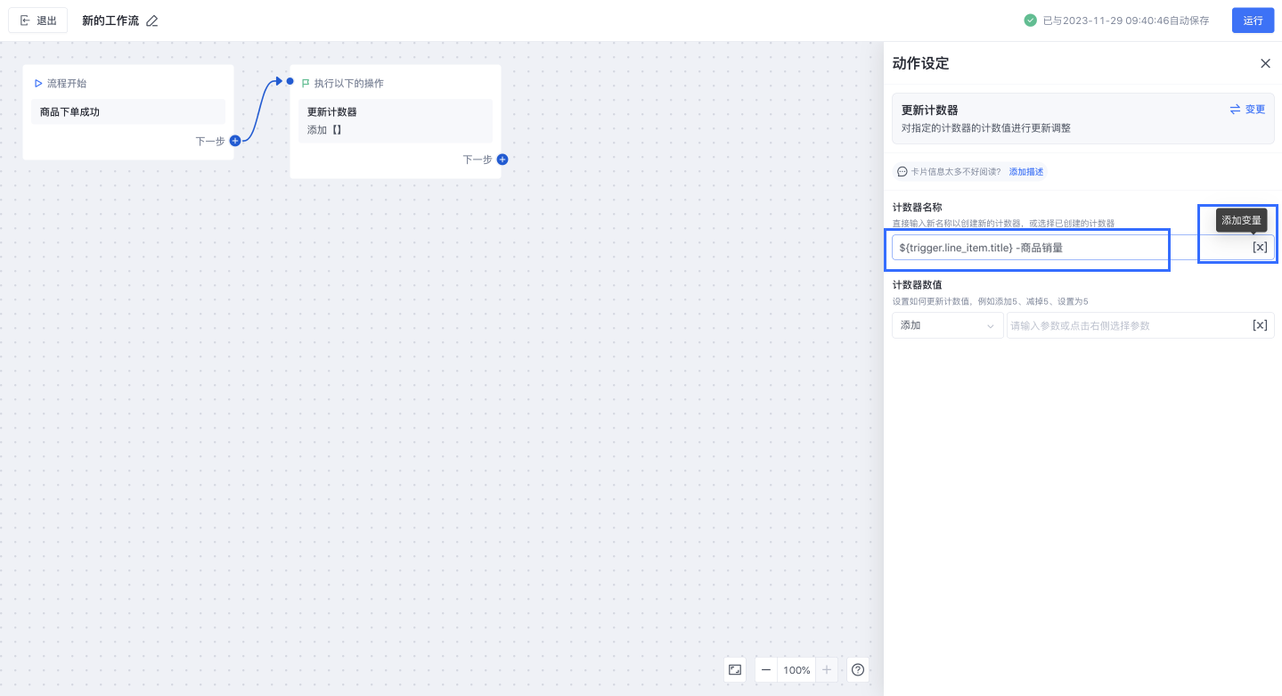Click the plus connector on 执行以下的操作 card
The width and height of the screenshot is (1282, 696).
(x=502, y=160)
